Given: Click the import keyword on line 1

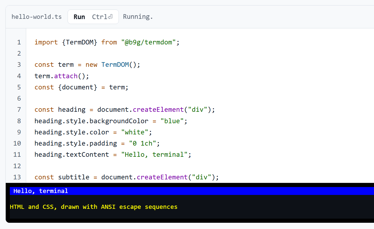Looking at the screenshot, I should pos(46,42).
